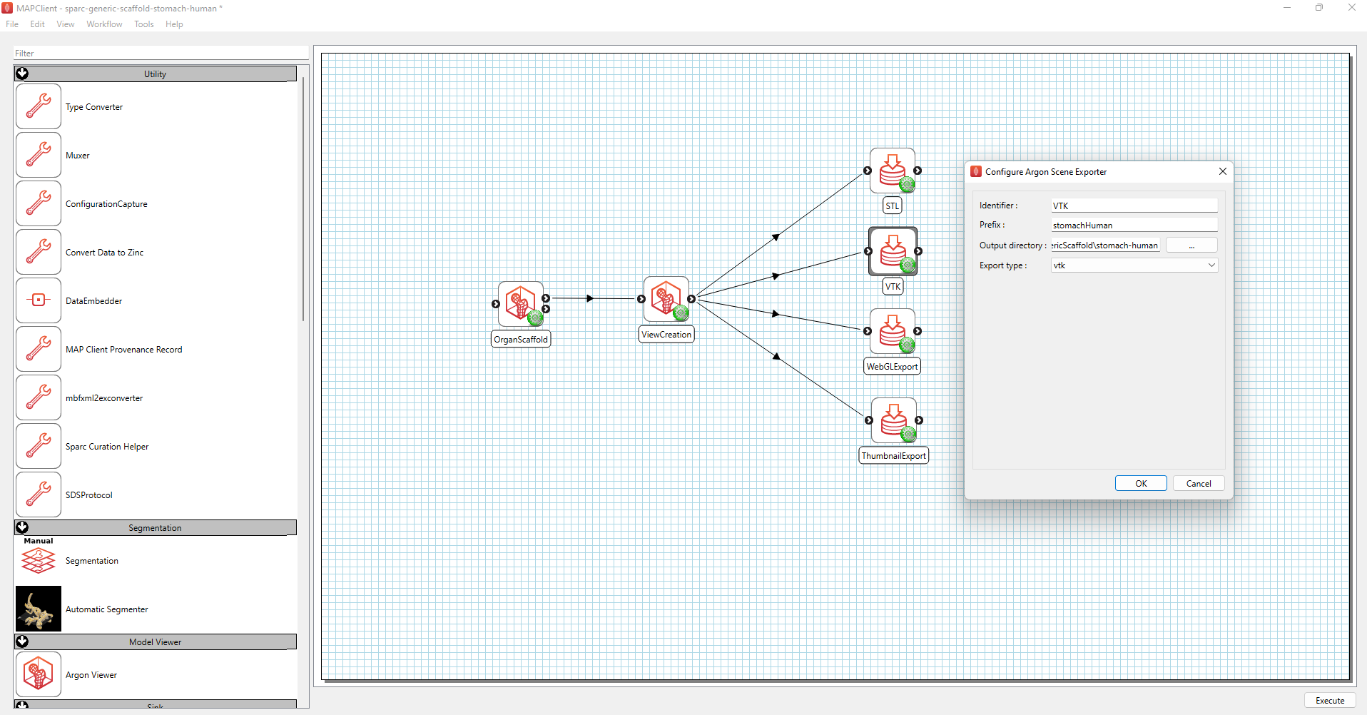Select the Sparc Curation Helper icon
1367x715 pixels.
pyautogui.click(x=39, y=446)
